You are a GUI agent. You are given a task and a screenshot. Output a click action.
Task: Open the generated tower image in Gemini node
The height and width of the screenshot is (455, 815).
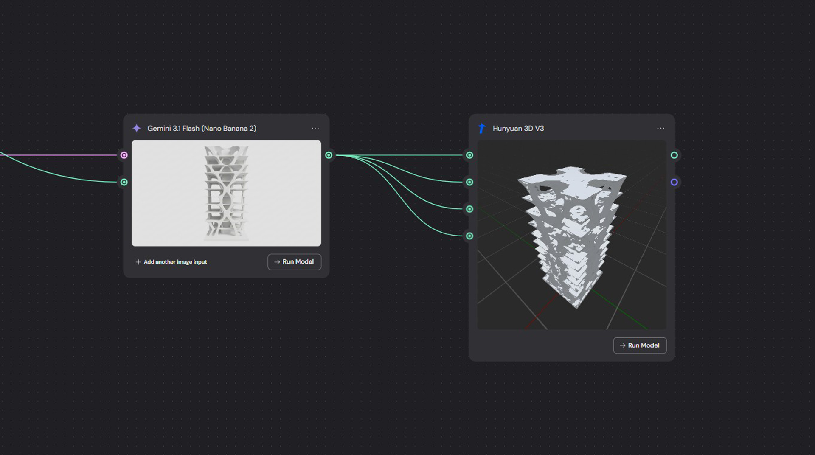(226, 193)
